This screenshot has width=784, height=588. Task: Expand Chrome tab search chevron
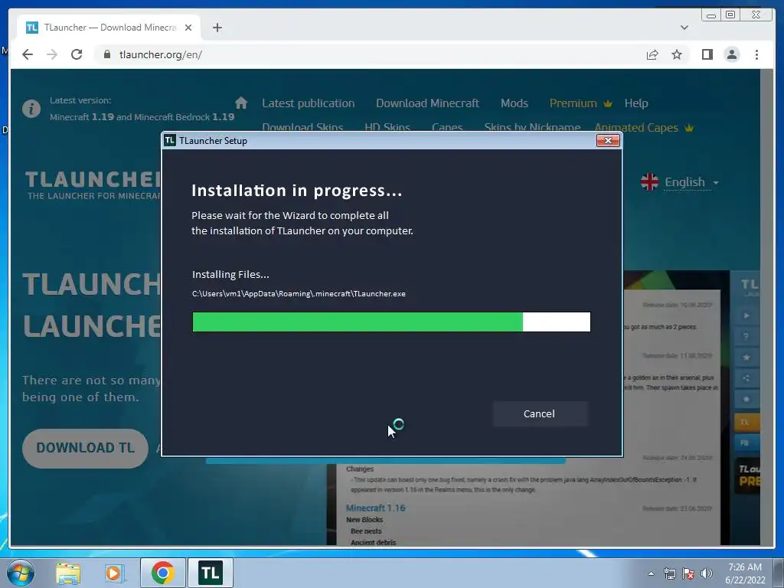[684, 28]
